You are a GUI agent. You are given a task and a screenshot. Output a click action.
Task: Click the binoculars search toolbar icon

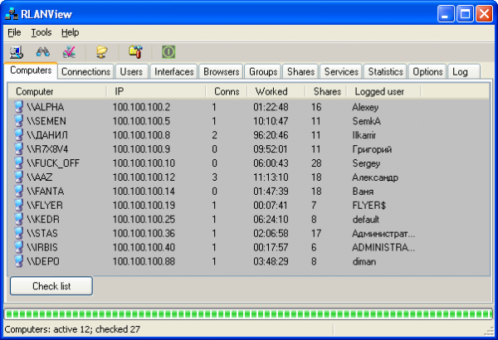[43, 52]
